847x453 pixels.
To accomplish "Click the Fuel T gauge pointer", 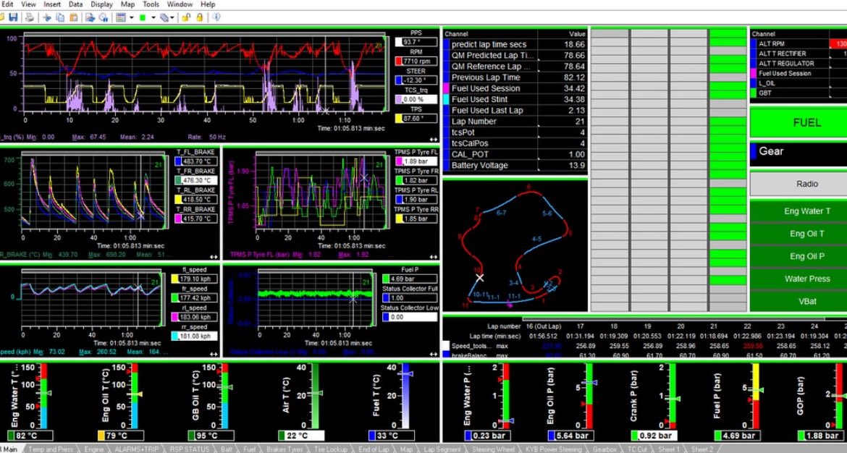I will [x=405, y=373].
